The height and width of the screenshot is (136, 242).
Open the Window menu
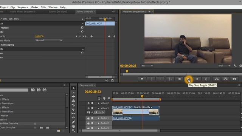(x=53, y=7)
